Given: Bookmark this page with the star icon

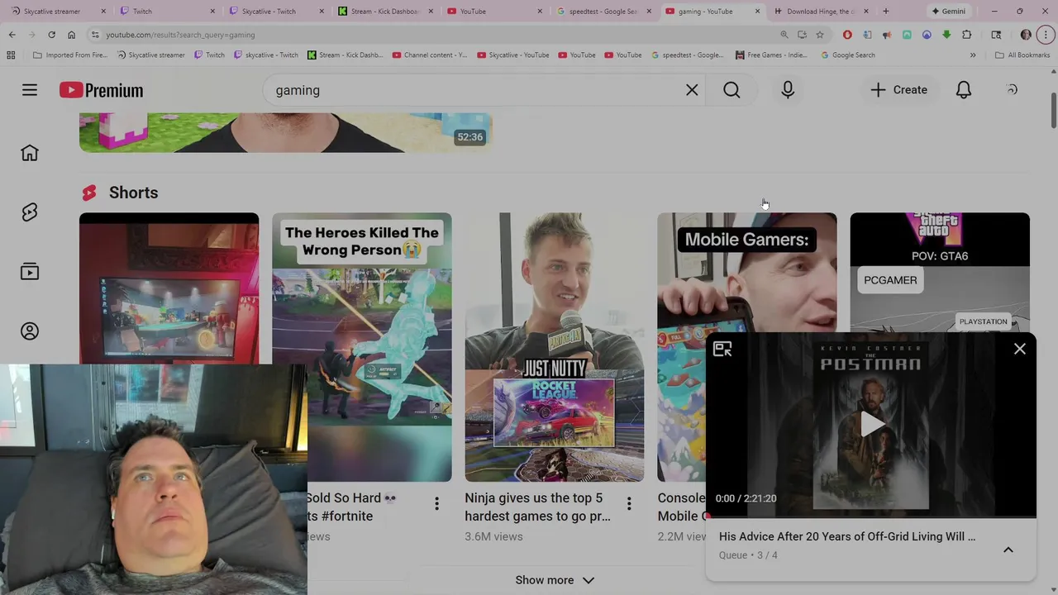Looking at the screenshot, I should 820,35.
